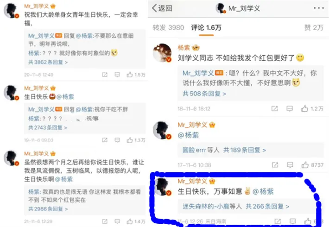Reply to the comment dated 17-11-6 10:38
Image resolution: width=329 pixels, height=227 pixels.
(x=290, y=165)
